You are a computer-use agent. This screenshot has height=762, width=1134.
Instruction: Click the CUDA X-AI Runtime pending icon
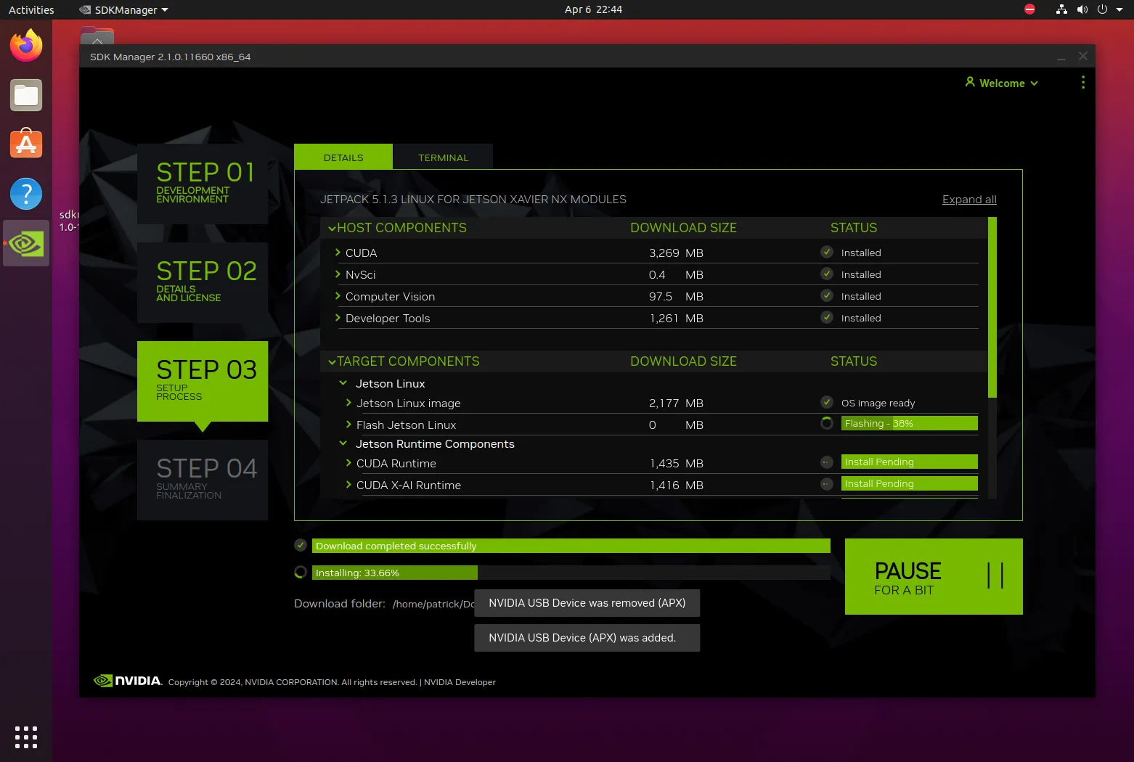click(x=827, y=484)
